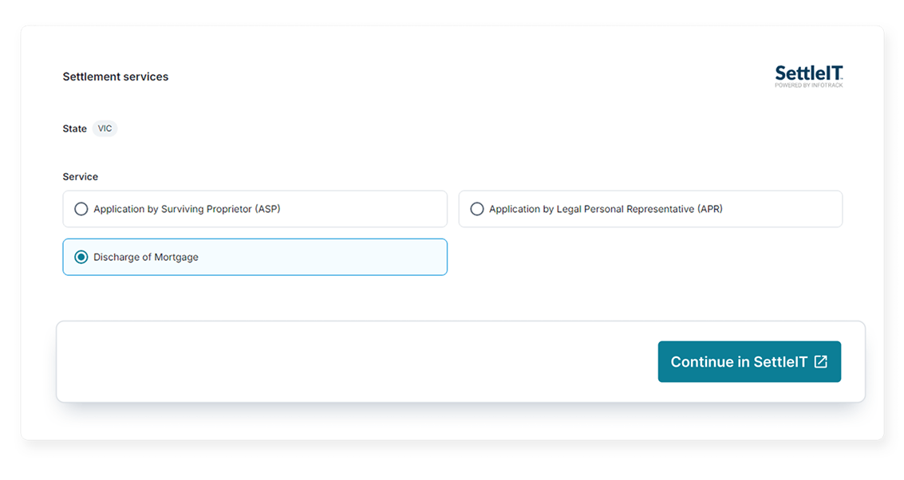The image size is (904, 480).
Task: Click the SettleIT logo
Action: point(808,76)
